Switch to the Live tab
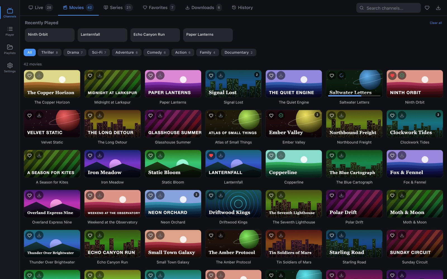The width and height of the screenshot is (447, 279). (x=40, y=8)
